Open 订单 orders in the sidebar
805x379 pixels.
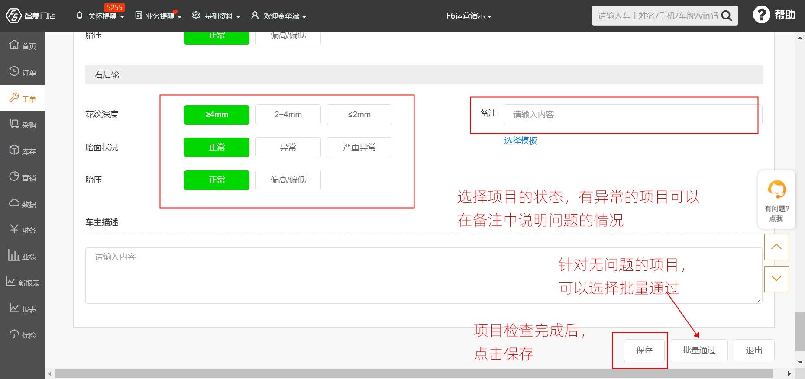tap(22, 72)
